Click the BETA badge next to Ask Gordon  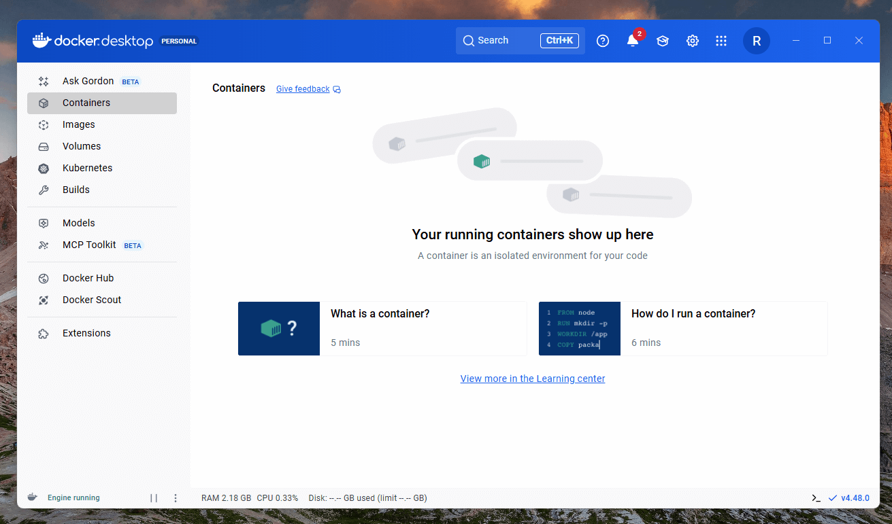click(131, 82)
